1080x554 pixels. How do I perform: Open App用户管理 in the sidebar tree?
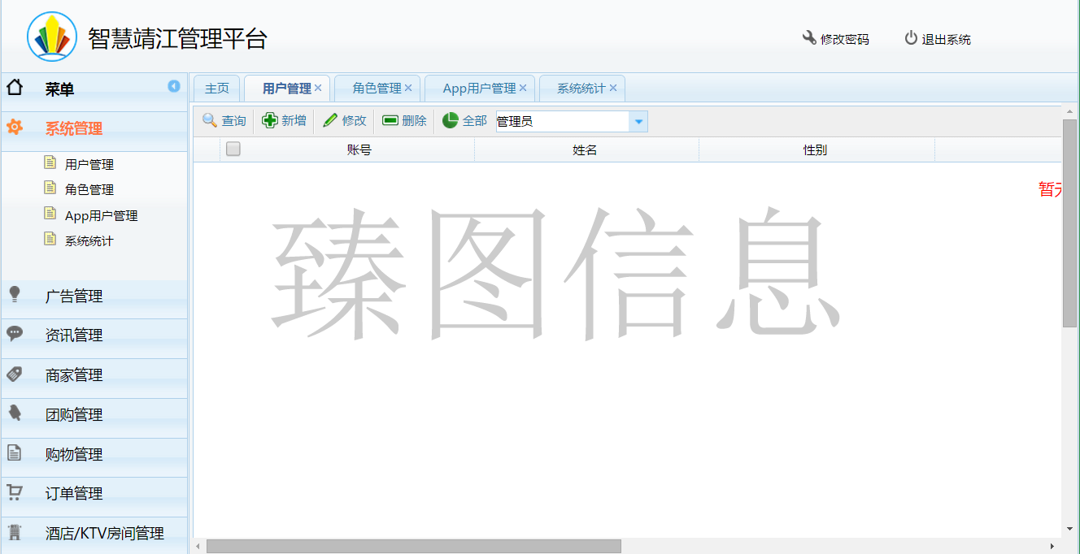101,215
